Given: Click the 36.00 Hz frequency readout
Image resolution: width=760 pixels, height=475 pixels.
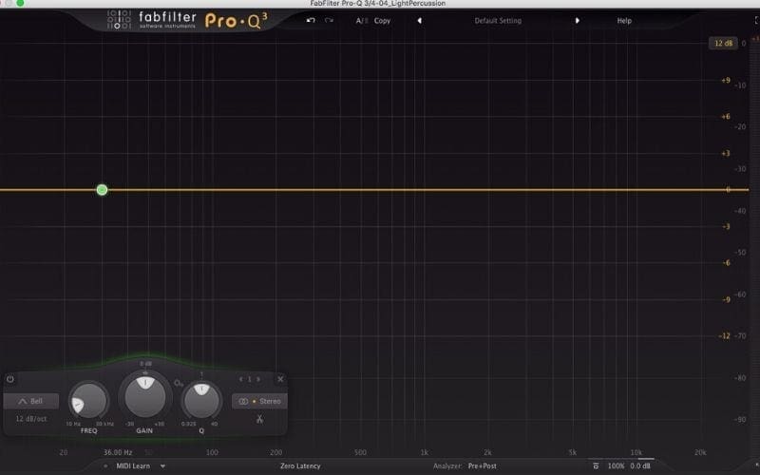Looking at the screenshot, I should (118, 452).
